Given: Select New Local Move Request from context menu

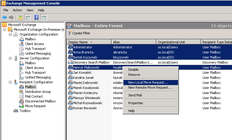Looking at the screenshot, I should point(151,82).
